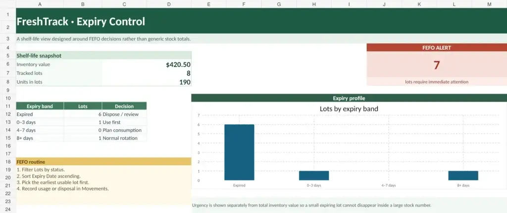This screenshot has width=507, height=213.
Task: Select the Expiry band table header
Action: tap(40, 106)
